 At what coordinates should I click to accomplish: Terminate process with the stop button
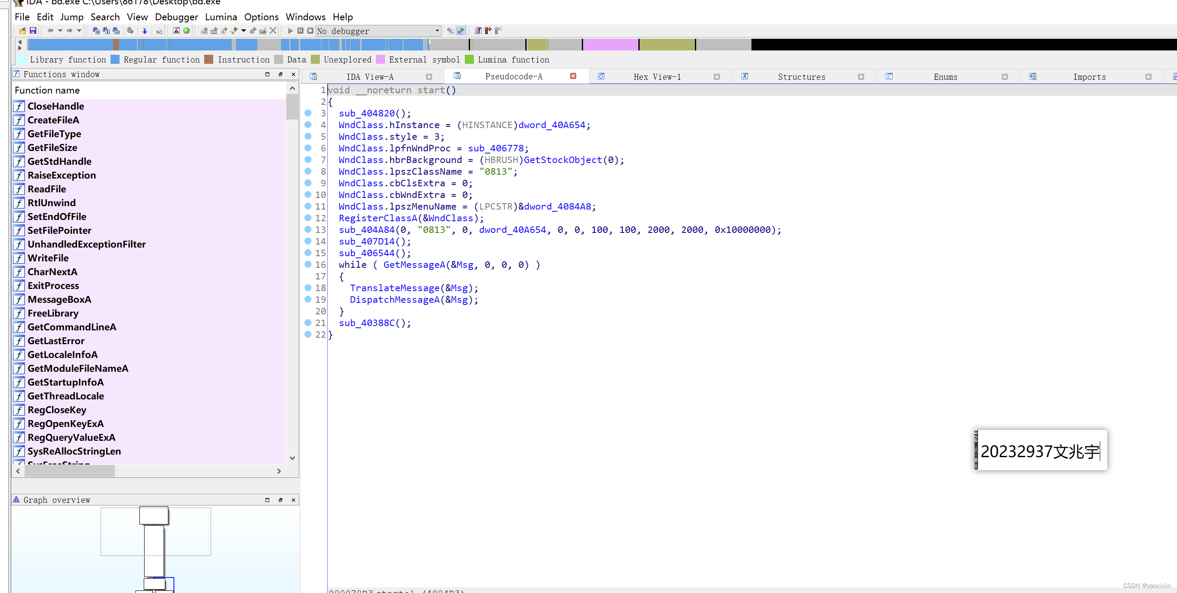(x=310, y=31)
